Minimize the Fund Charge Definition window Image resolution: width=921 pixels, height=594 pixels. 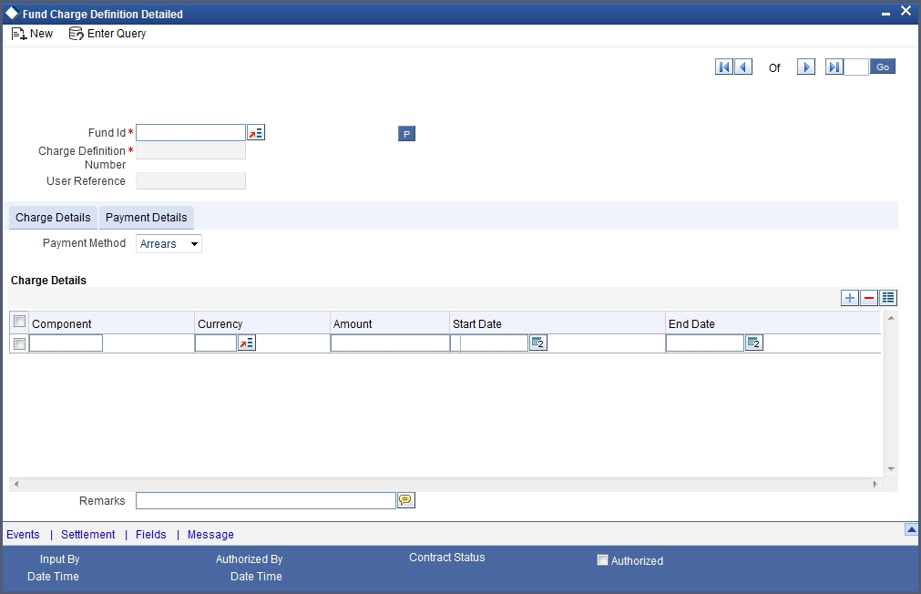point(885,13)
